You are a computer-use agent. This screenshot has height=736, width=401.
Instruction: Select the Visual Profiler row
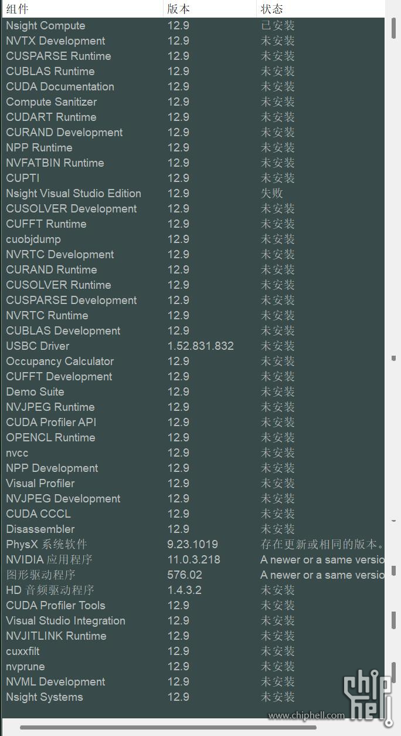[x=193, y=484]
